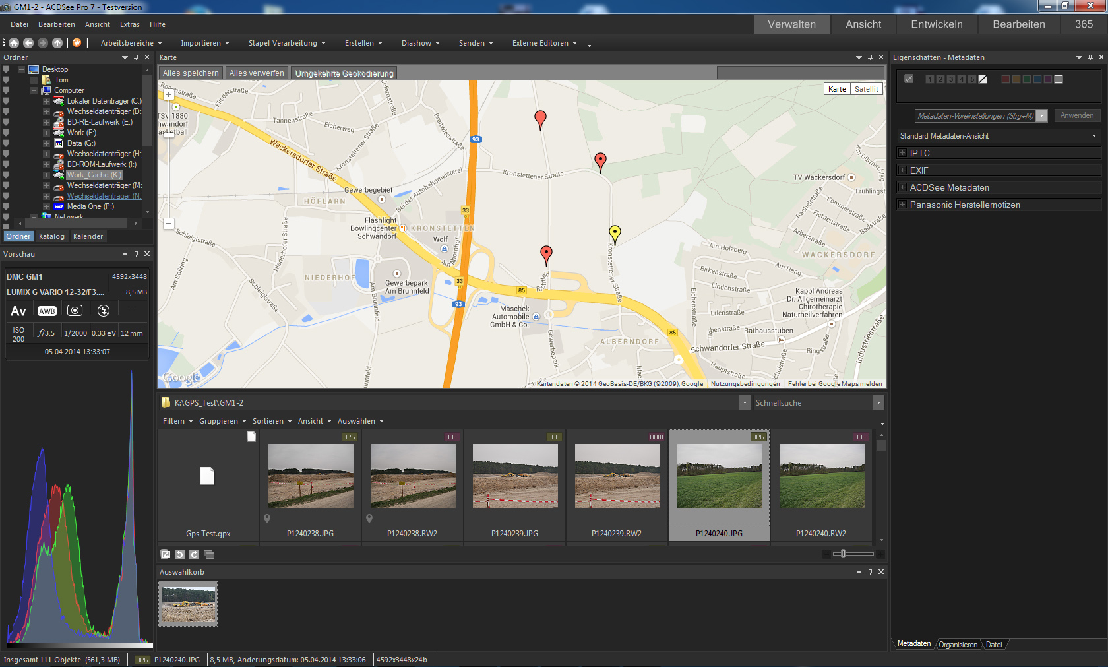Rotate left using the counter-clockwise icon
The image size is (1108, 667).
coord(179,554)
